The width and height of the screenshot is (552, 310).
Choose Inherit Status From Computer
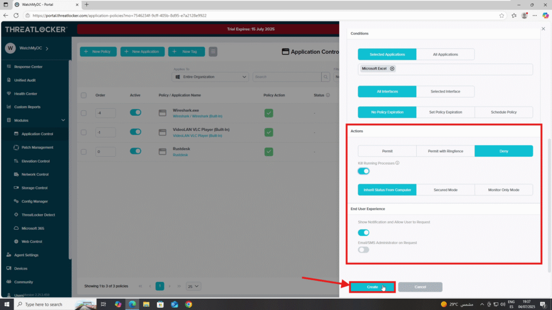click(x=387, y=190)
